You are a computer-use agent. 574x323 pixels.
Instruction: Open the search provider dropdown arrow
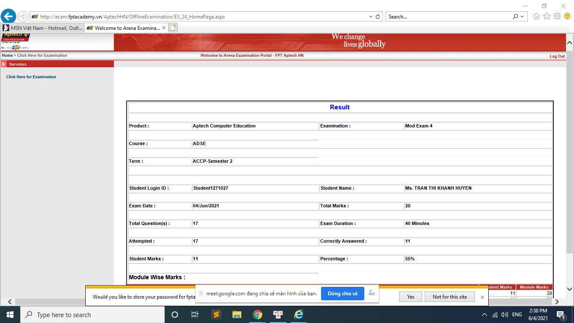click(x=522, y=17)
